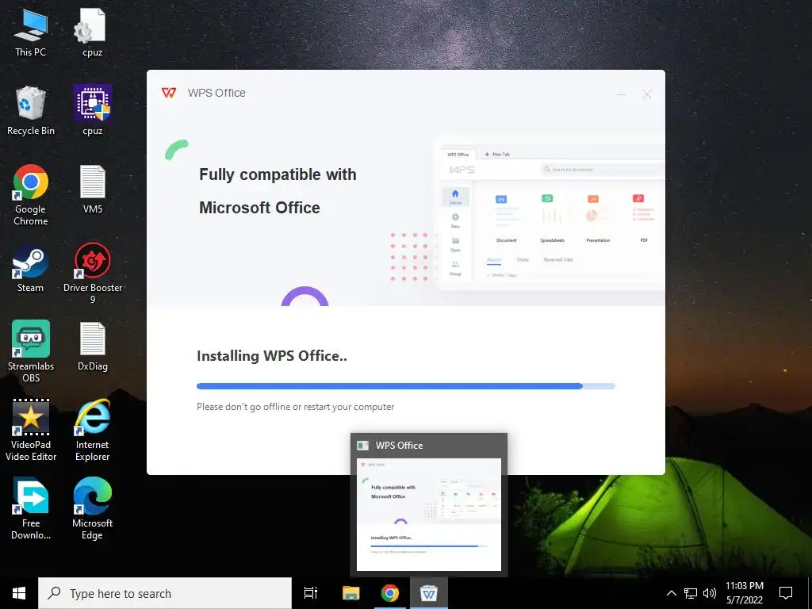812x609 pixels.
Task: Click the WPS Office logo in installer title
Action: pyautogui.click(x=169, y=93)
